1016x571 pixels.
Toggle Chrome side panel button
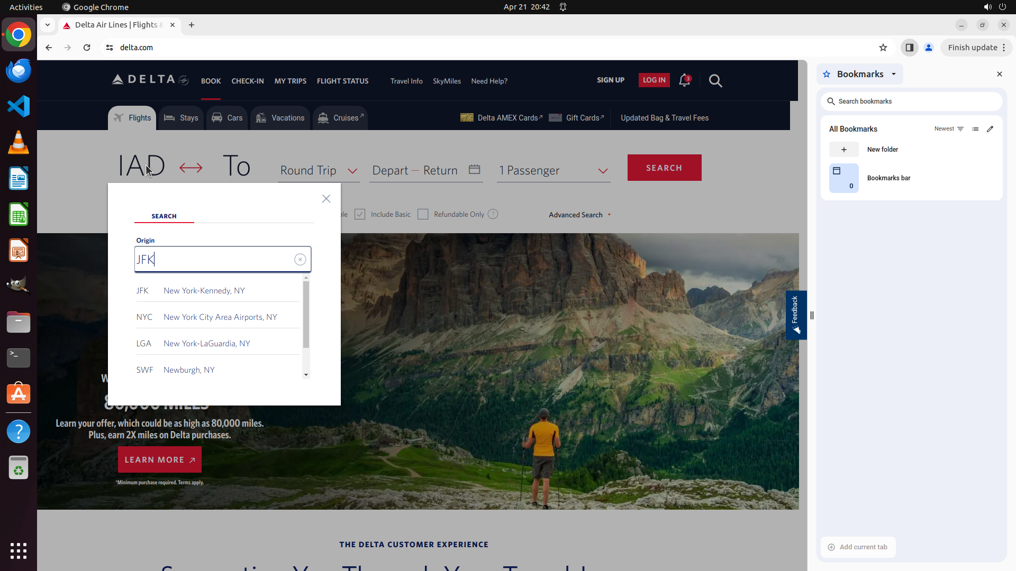[909, 48]
